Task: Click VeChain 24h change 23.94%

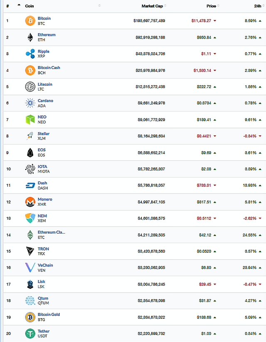Action: click(x=249, y=268)
